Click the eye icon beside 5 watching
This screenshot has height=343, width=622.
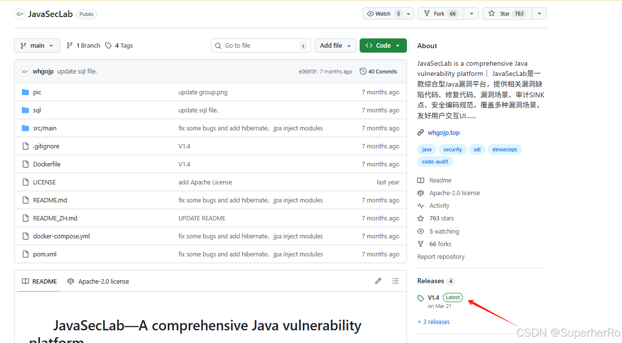point(421,231)
